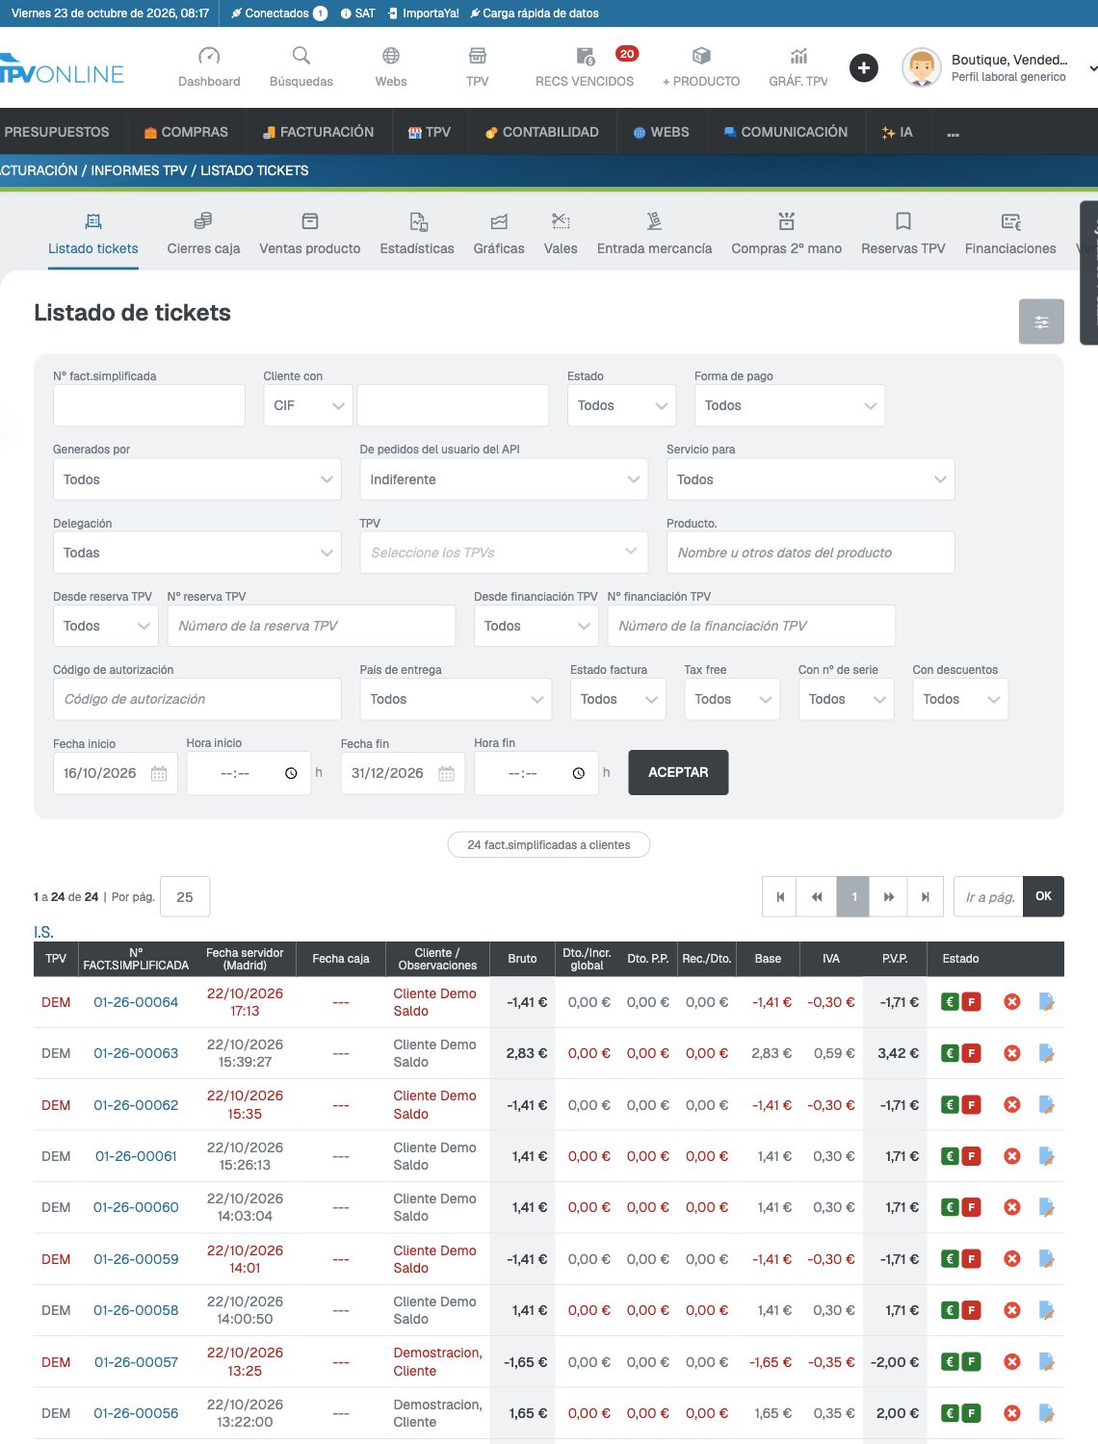
Task: Open the FACTURACIÓN menu
Action: point(318,132)
